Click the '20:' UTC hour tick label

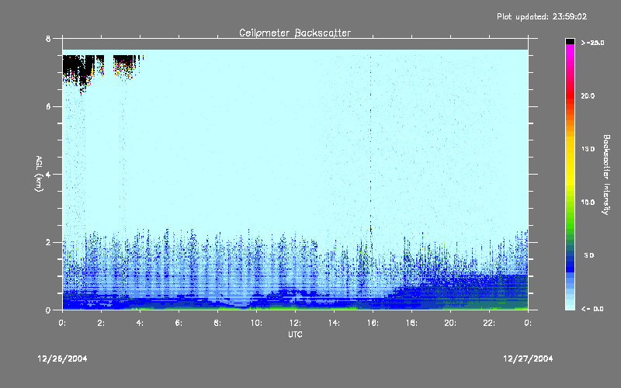(450, 323)
